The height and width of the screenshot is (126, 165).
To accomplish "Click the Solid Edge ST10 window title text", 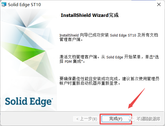I will tap(24, 4).
